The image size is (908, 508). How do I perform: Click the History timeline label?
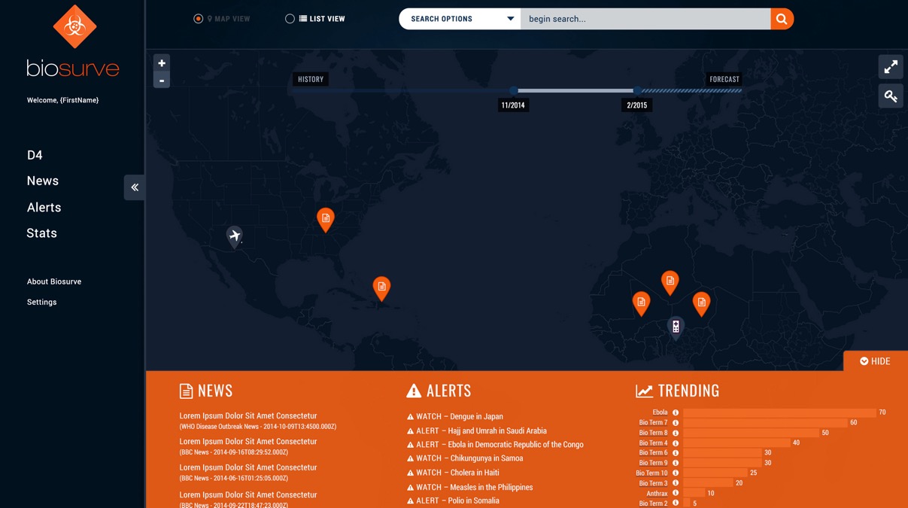point(311,79)
